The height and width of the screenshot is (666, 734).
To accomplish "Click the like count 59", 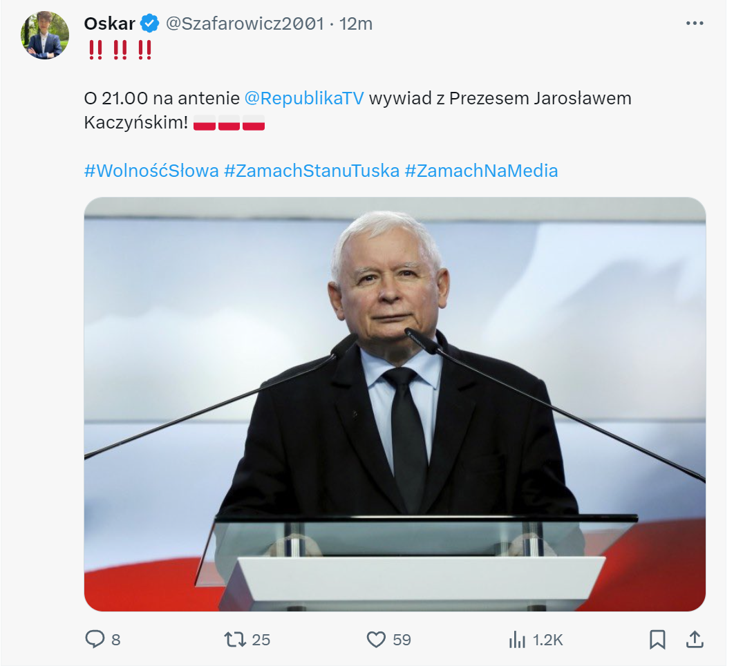I will 402,640.
